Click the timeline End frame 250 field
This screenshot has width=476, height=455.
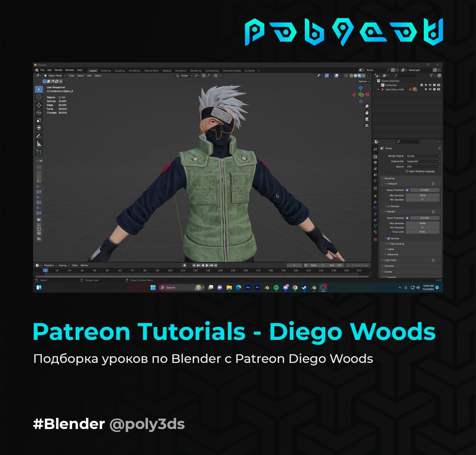pyautogui.click(x=335, y=265)
